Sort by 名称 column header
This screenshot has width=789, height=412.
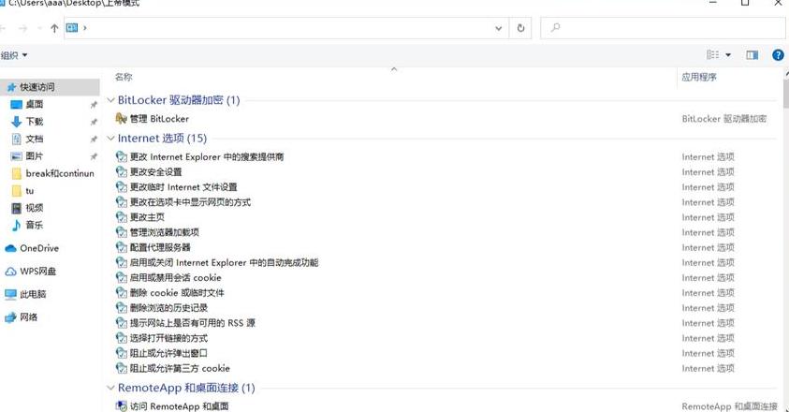[124, 77]
